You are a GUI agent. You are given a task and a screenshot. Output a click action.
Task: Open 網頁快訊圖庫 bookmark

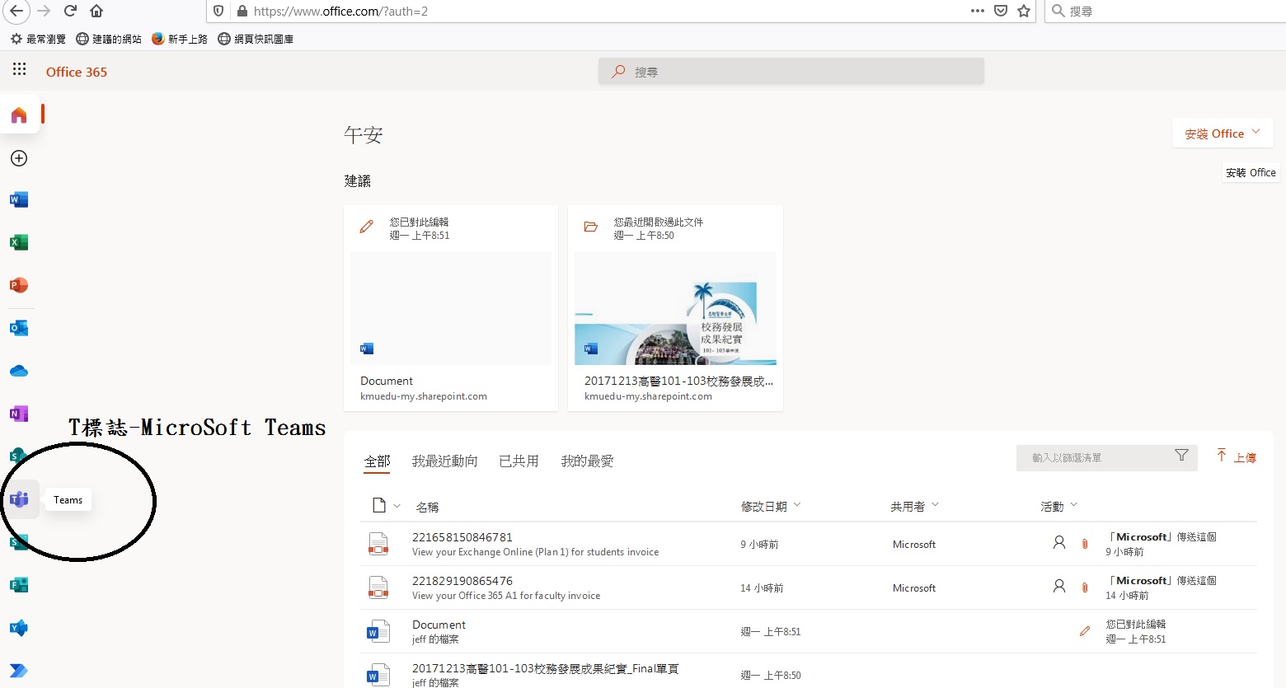(256, 39)
